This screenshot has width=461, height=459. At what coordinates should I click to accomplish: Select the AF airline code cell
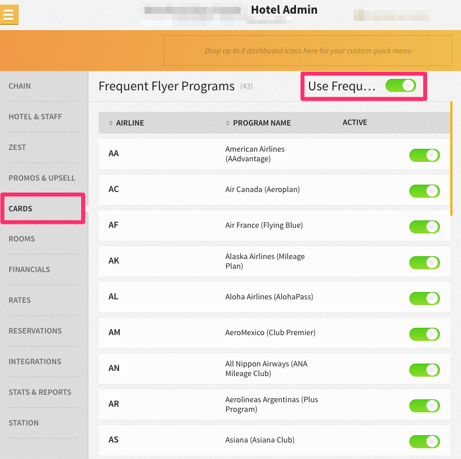[x=113, y=225]
